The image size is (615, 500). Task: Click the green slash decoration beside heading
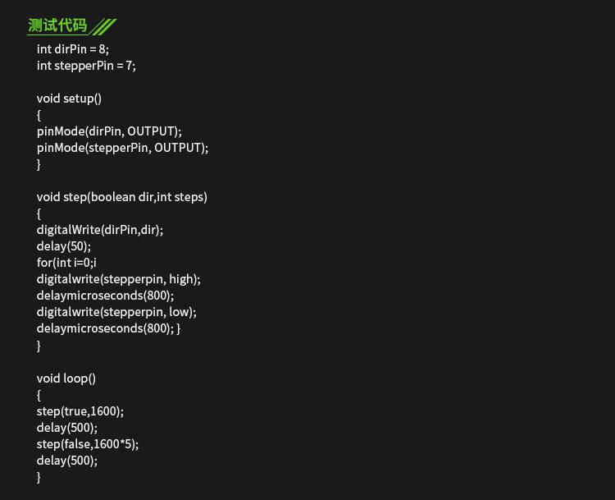102,27
